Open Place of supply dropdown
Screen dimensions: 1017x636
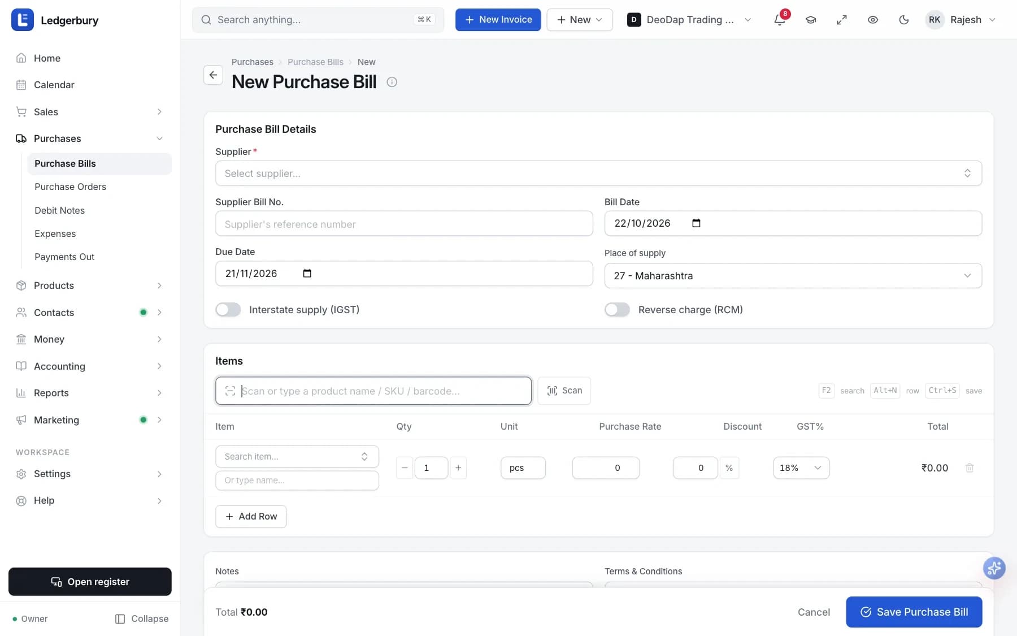click(793, 276)
